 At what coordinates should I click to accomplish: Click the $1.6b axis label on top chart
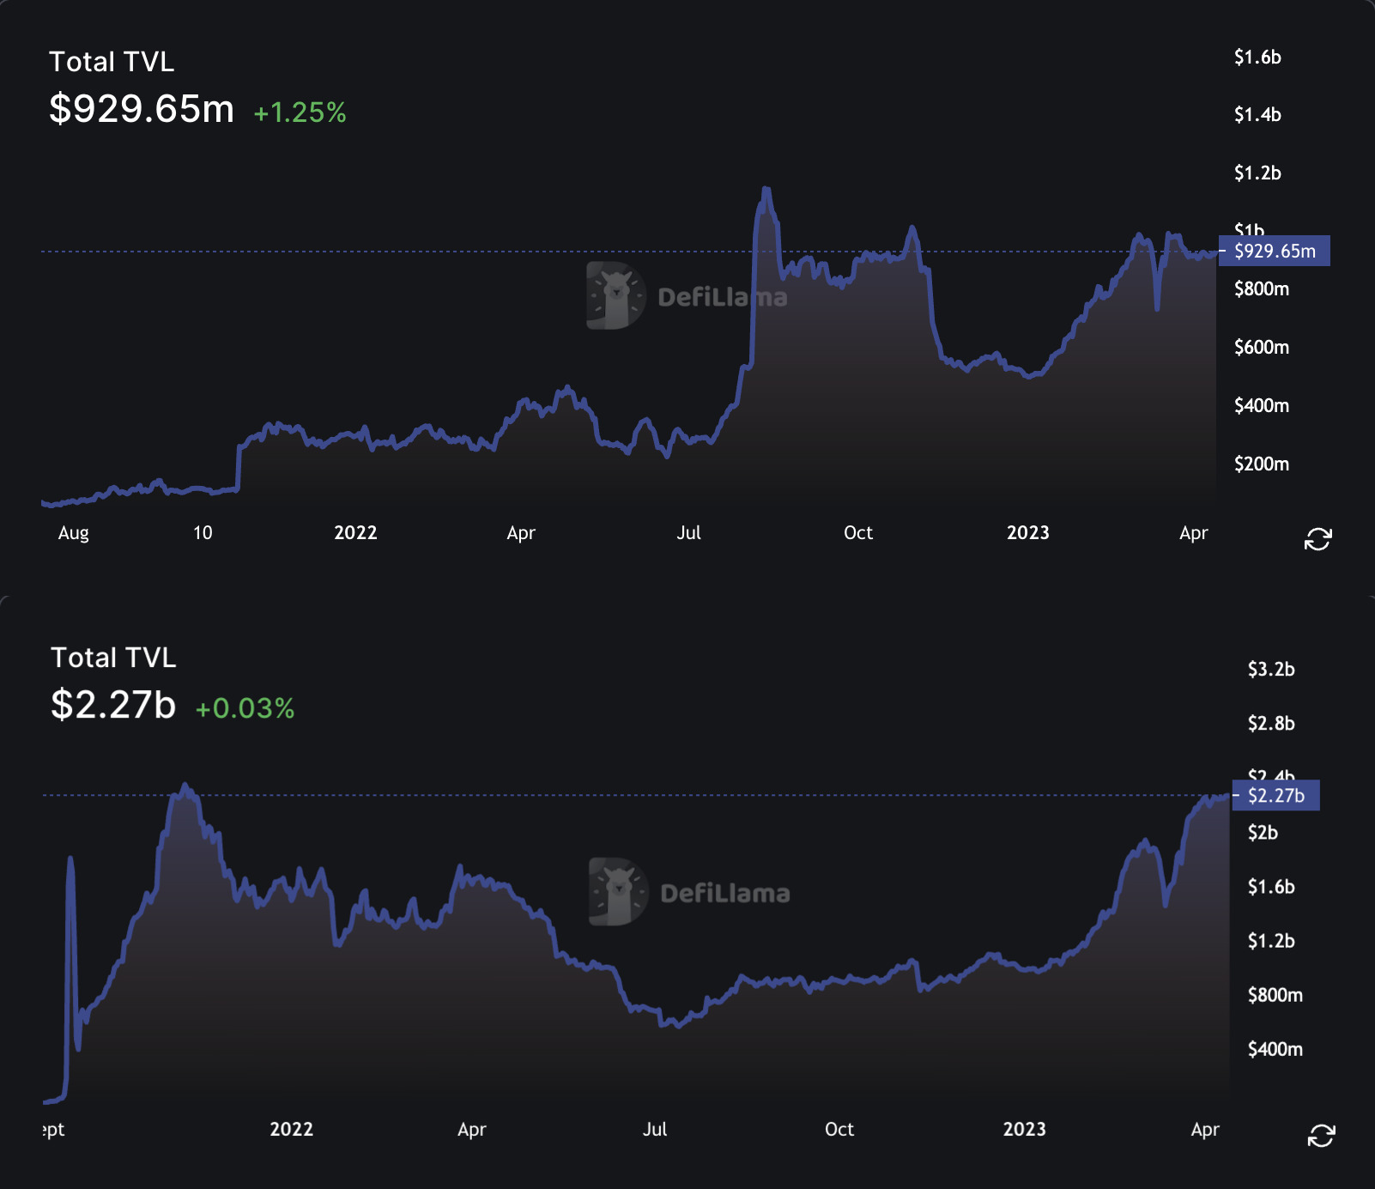click(1258, 58)
